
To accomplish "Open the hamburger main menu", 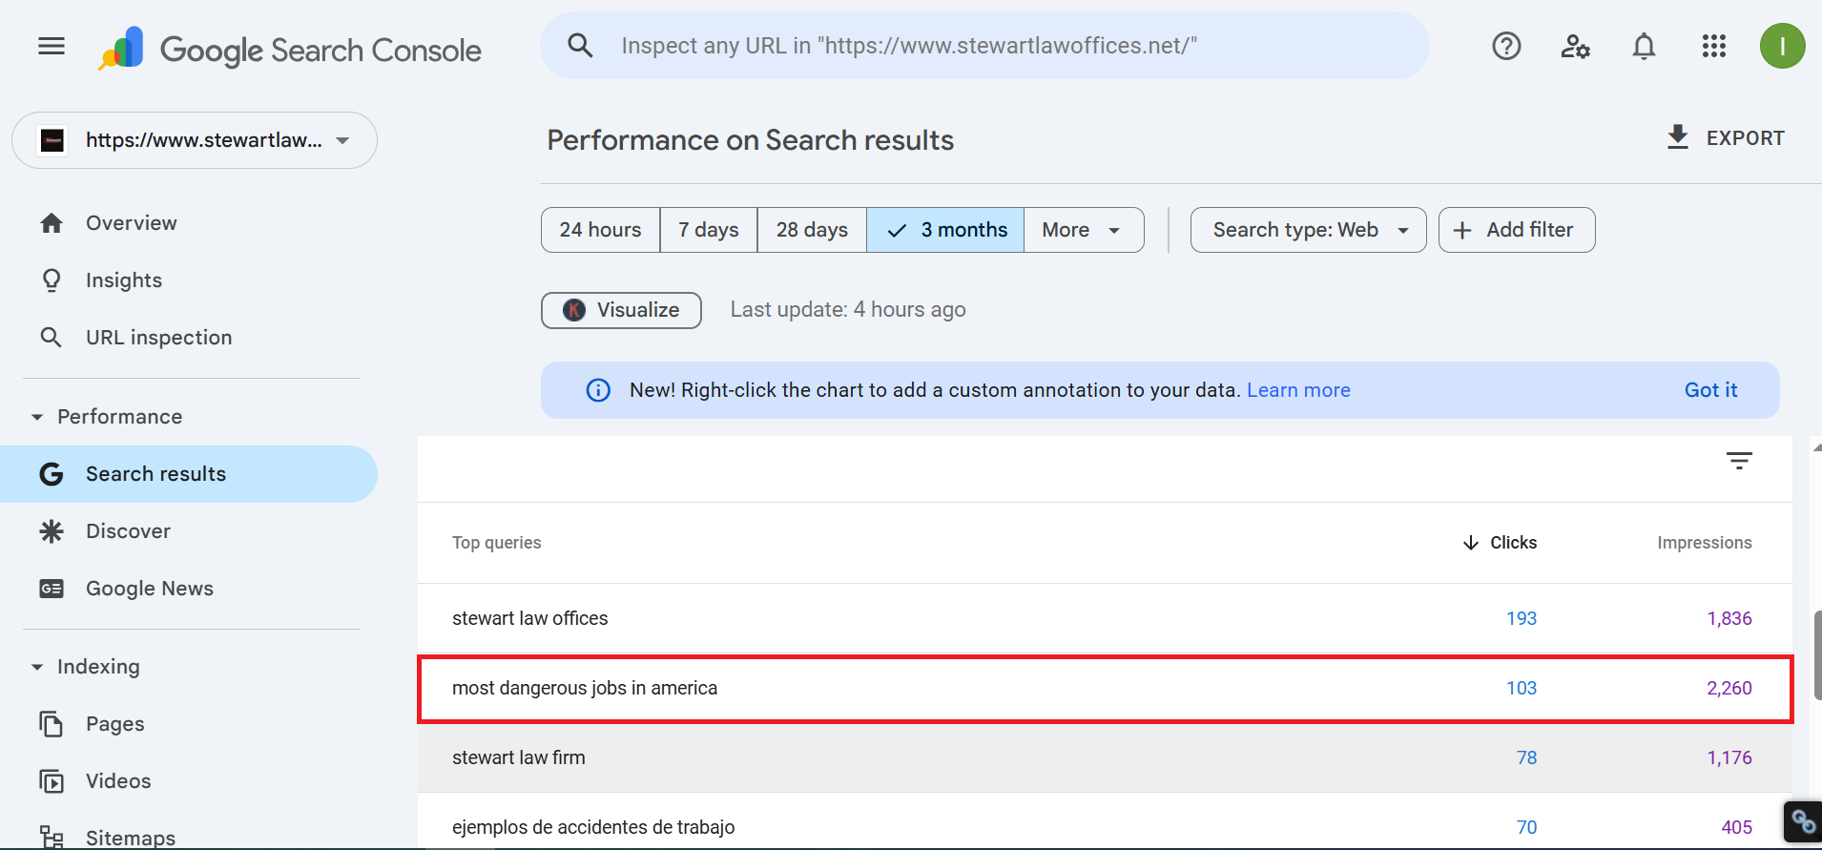I will coord(52,46).
